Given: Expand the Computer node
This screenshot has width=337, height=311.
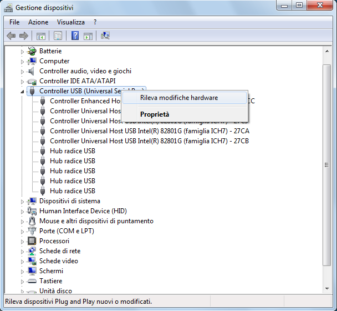Looking at the screenshot, I should 22,62.
